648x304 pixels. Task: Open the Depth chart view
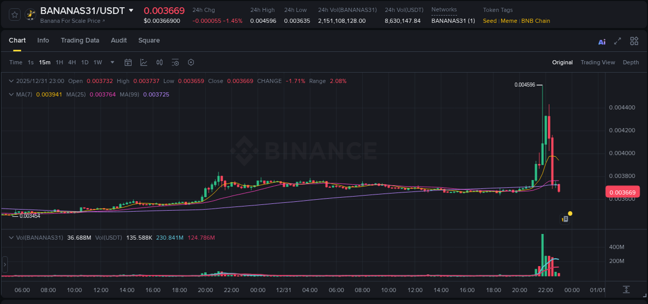pyautogui.click(x=631, y=62)
